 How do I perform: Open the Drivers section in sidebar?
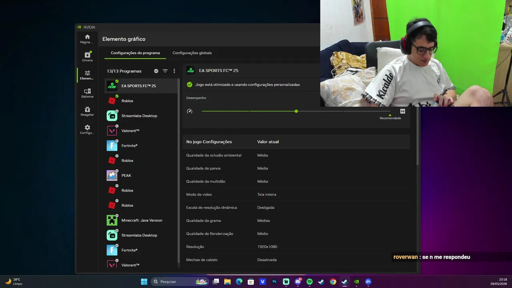[x=87, y=57]
